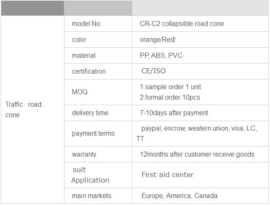The width and height of the screenshot is (270, 206).
Task: Click the 'delivery time' label
Action: (90, 113)
